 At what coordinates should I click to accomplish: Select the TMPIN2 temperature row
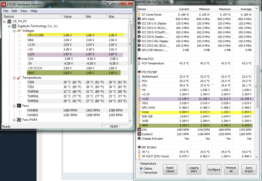coord(77,101)
